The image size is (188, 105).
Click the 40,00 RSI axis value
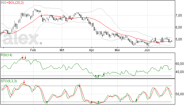tap(180, 72)
